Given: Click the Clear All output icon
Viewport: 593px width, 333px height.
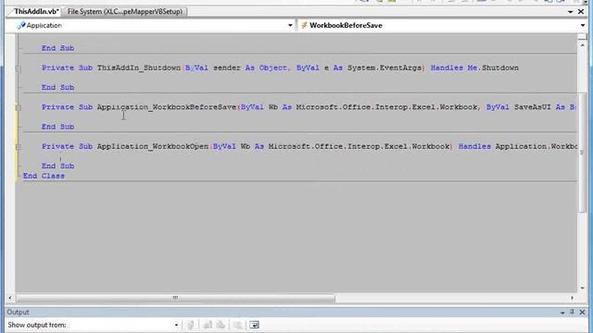Looking at the screenshot, I should click(x=237, y=325).
